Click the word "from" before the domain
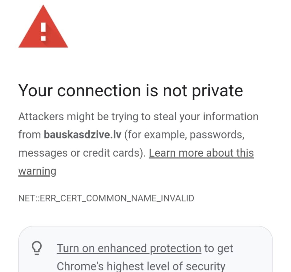 tap(29, 134)
